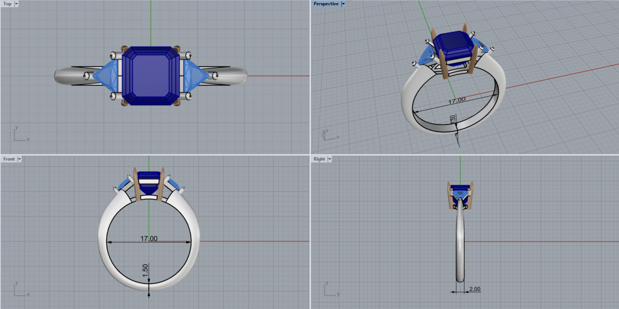Open the Top viewport dropdown arrow
Viewport: 619px width, 309px height.
point(17,4)
